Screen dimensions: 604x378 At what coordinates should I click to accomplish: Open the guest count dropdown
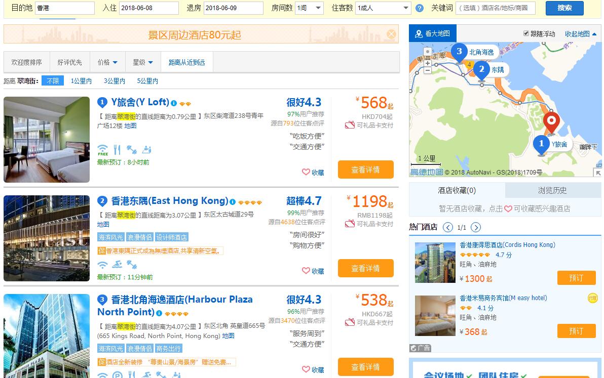click(x=383, y=8)
